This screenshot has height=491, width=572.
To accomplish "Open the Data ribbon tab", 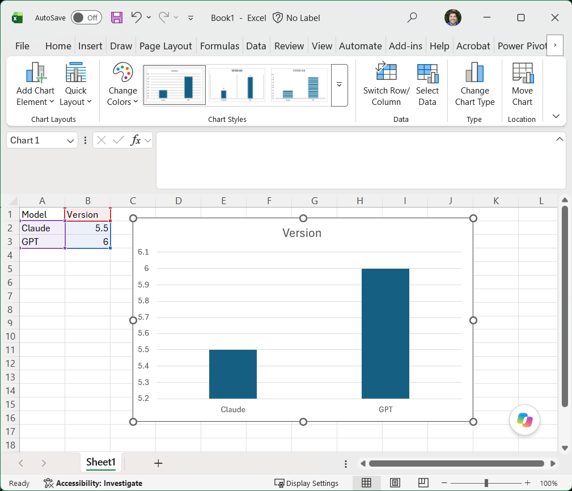I will (256, 46).
